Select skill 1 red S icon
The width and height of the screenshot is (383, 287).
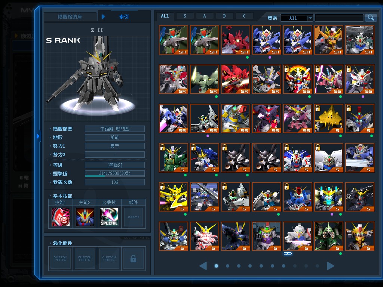point(61,217)
